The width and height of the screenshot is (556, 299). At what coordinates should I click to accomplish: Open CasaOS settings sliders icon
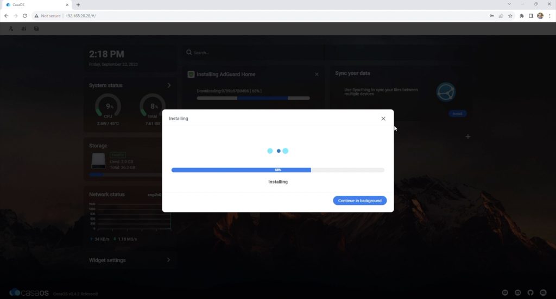tap(23, 29)
